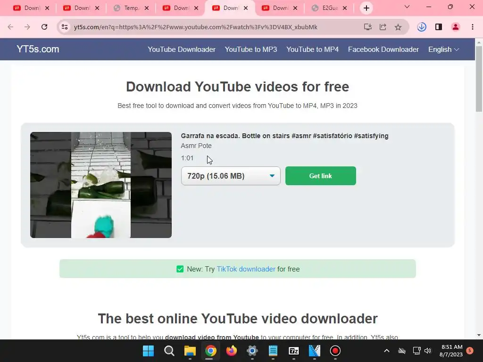Viewport: 483px width, 362px height.
Task: Expand the English language dropdown
Action: click(x=443, y=49)
